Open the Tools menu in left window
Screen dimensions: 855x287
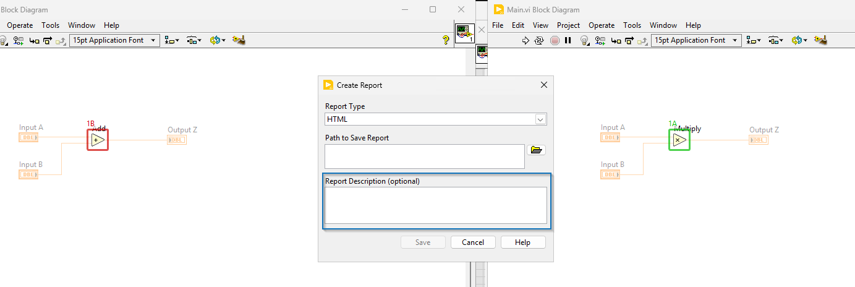[51, 25]
